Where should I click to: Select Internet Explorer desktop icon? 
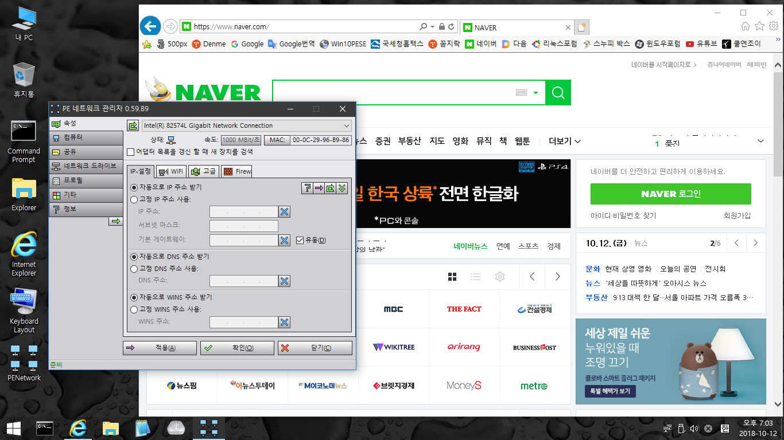pos(24,254)
